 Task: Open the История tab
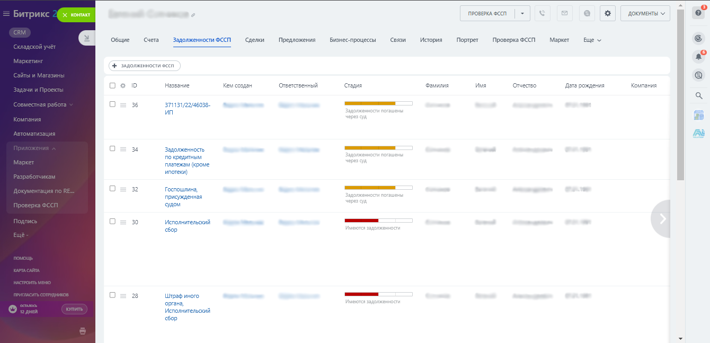pyautogui.click(x=431, y=40)
